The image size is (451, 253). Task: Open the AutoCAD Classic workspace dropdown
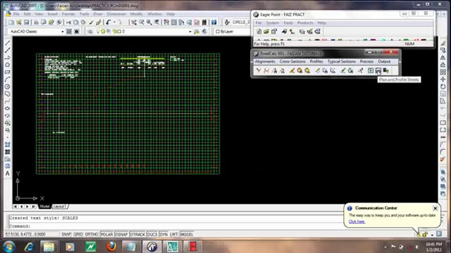click(62, 32)
